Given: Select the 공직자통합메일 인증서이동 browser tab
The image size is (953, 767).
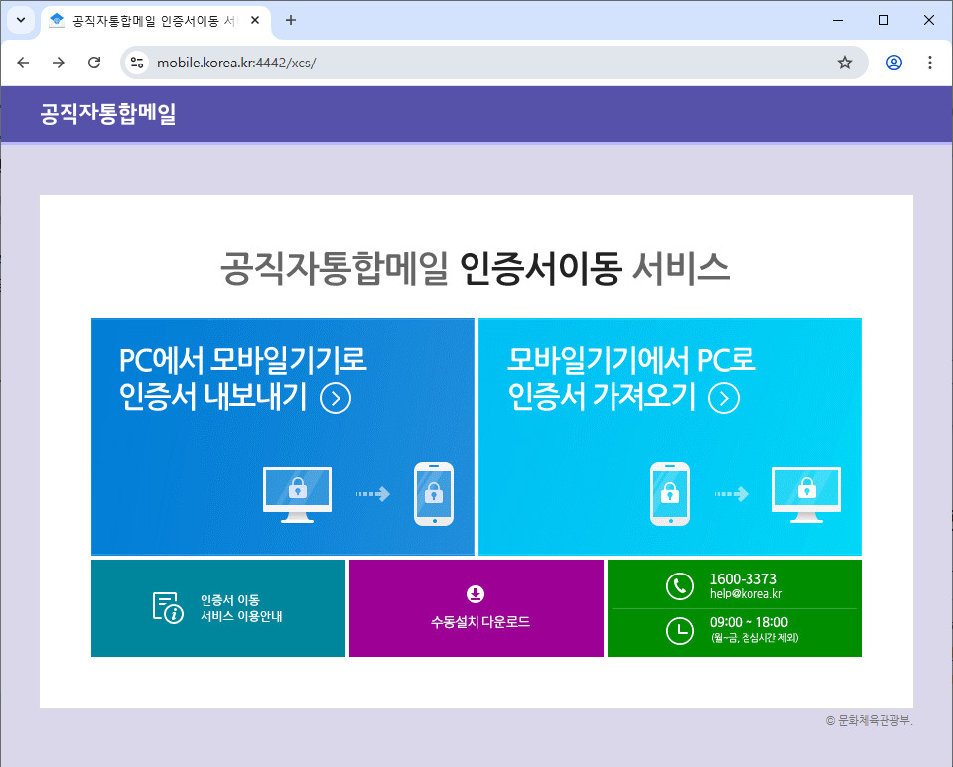Looking at the screenshot, I should point(156,21).
